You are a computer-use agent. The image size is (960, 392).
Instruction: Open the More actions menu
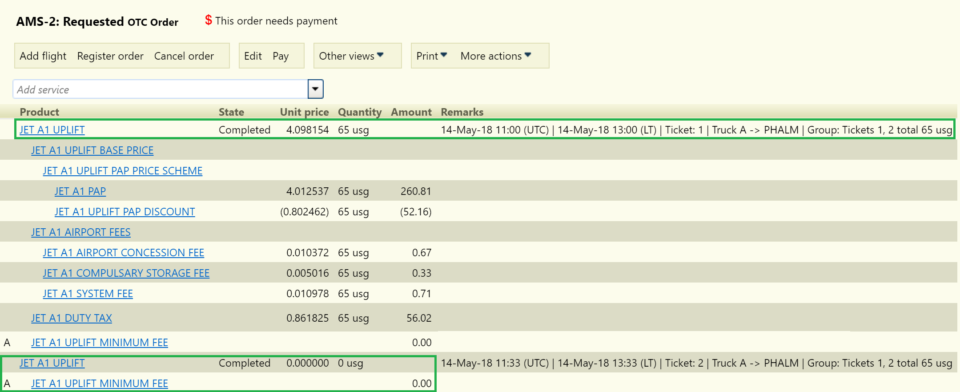pos(496,56)
